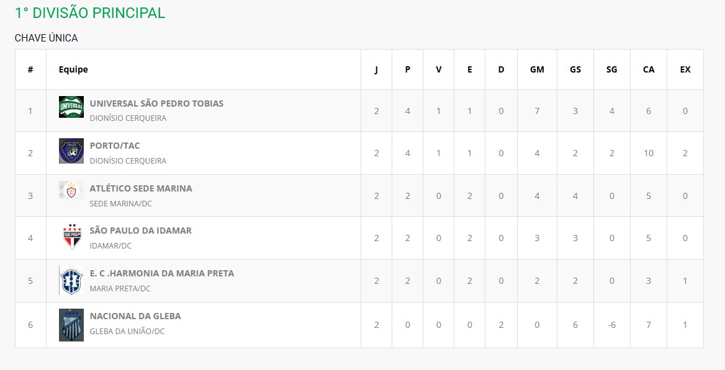
Task: Open the NACIONAL DA GLEBA team link
Action: pyautogui.click(x=135, y=316)
